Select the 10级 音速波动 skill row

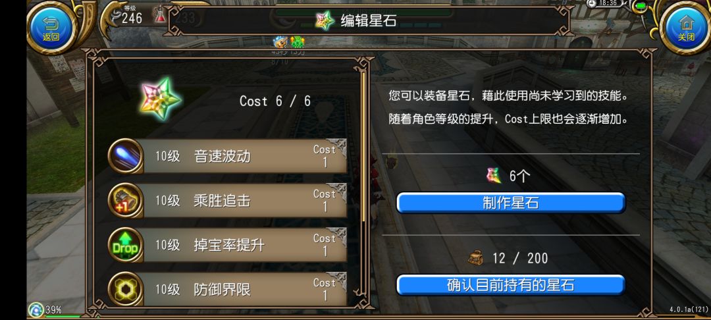(x=227, y=156)
